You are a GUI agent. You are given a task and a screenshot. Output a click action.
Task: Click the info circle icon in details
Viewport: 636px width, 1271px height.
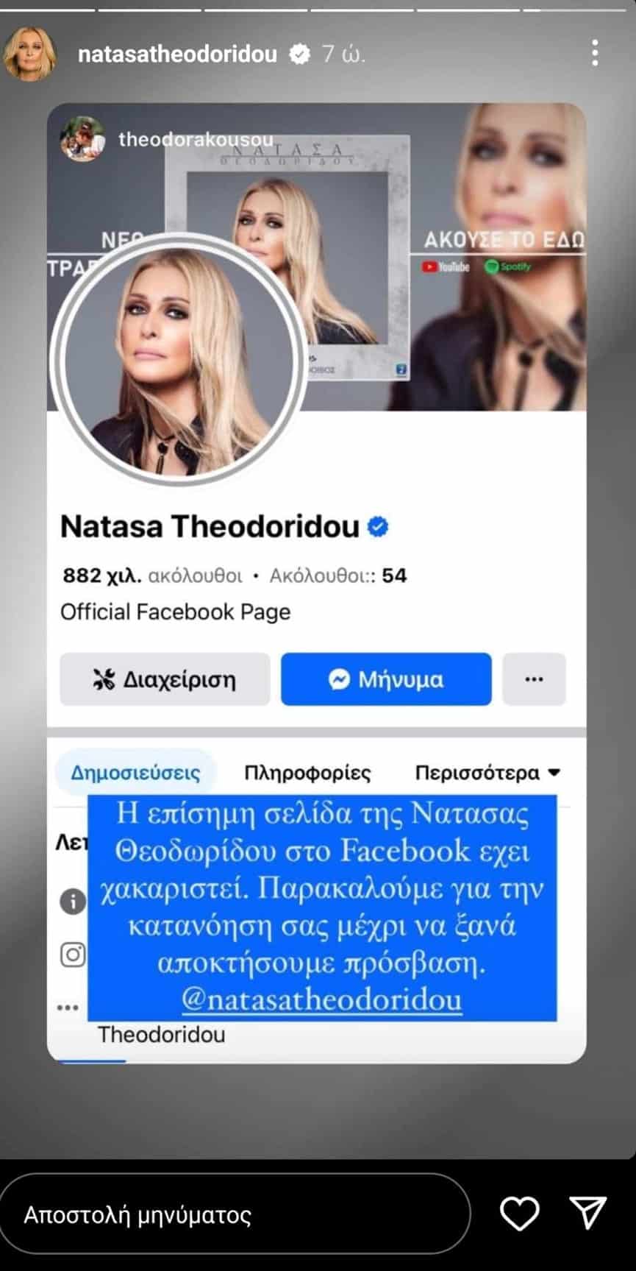(x=73, y=901)
